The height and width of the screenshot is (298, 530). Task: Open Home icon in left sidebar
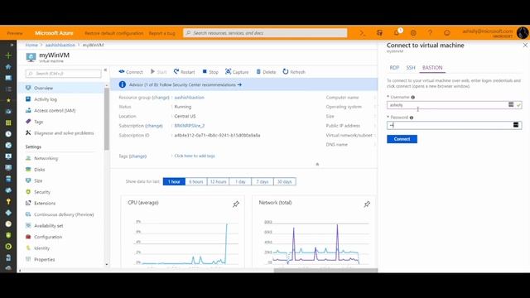(x=8, y=66)
